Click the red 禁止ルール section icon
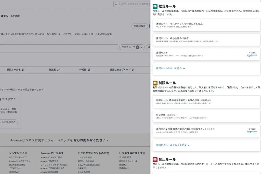Viewport: 261px width, 174px height. 155,159
